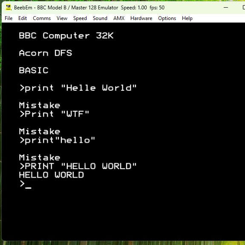Open the Options menu

[167, 18]
